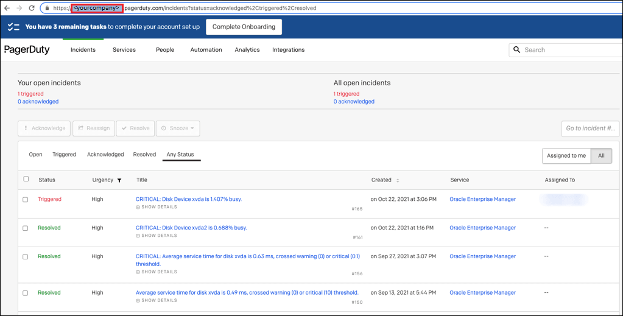Open the 0.63 ms average service time incident
This screenshot has width=623, height=316.
coord(248,260)
